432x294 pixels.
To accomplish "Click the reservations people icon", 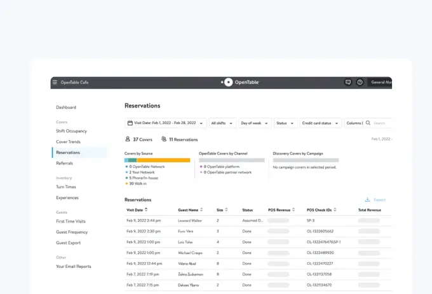I will pos(164,139).
